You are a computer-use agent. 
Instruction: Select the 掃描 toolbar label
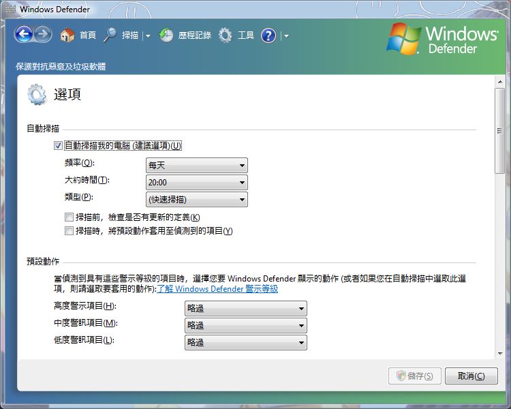(x=130, y=35)
